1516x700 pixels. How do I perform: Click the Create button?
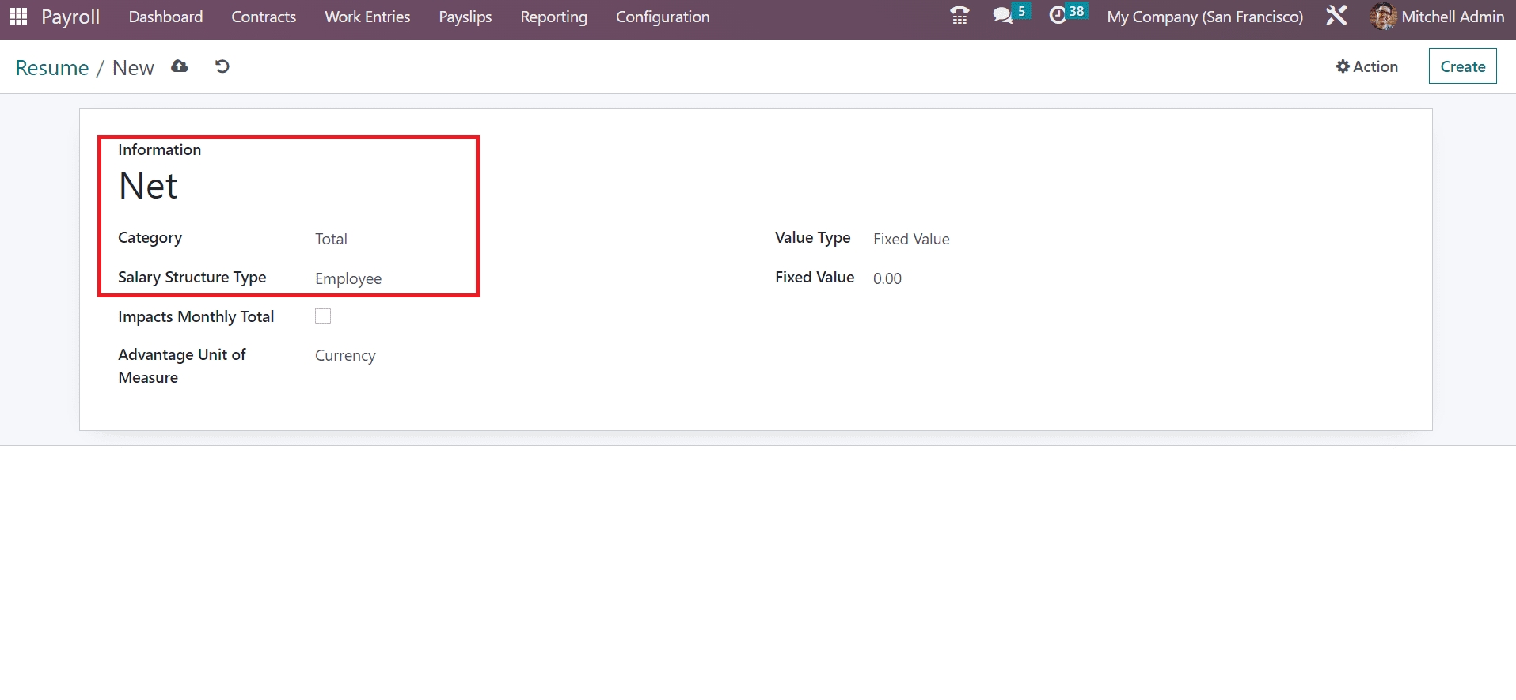(x=1462, y=66)
